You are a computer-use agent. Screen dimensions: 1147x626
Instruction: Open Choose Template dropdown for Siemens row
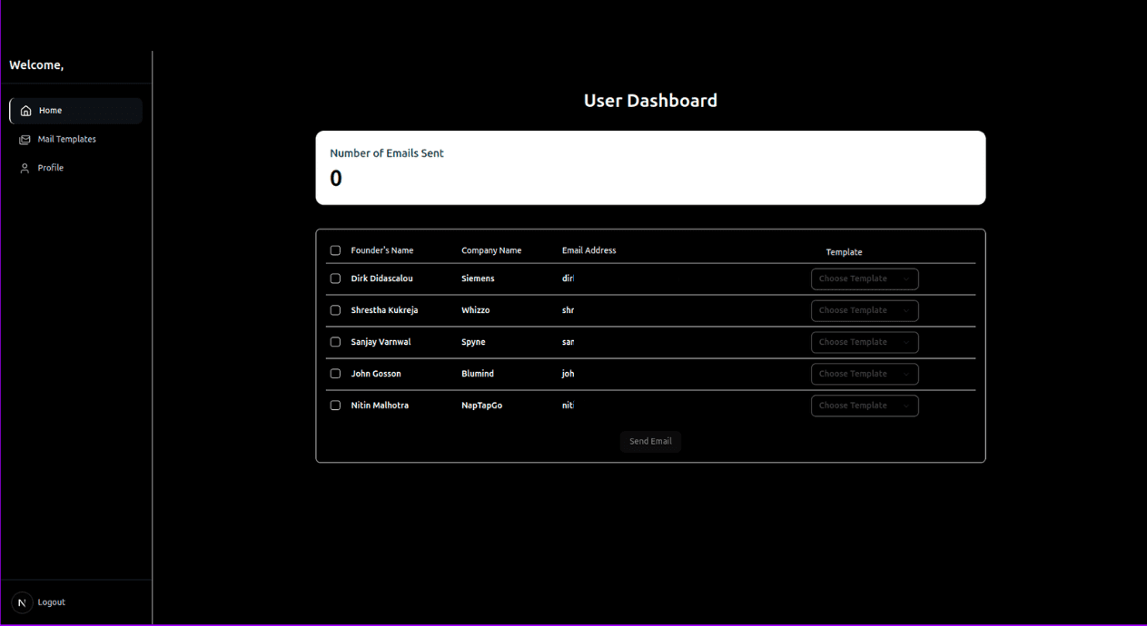[x=865, y=279]
